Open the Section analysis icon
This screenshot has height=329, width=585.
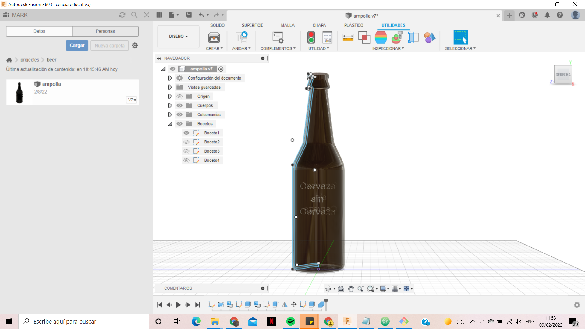[413, 38]
